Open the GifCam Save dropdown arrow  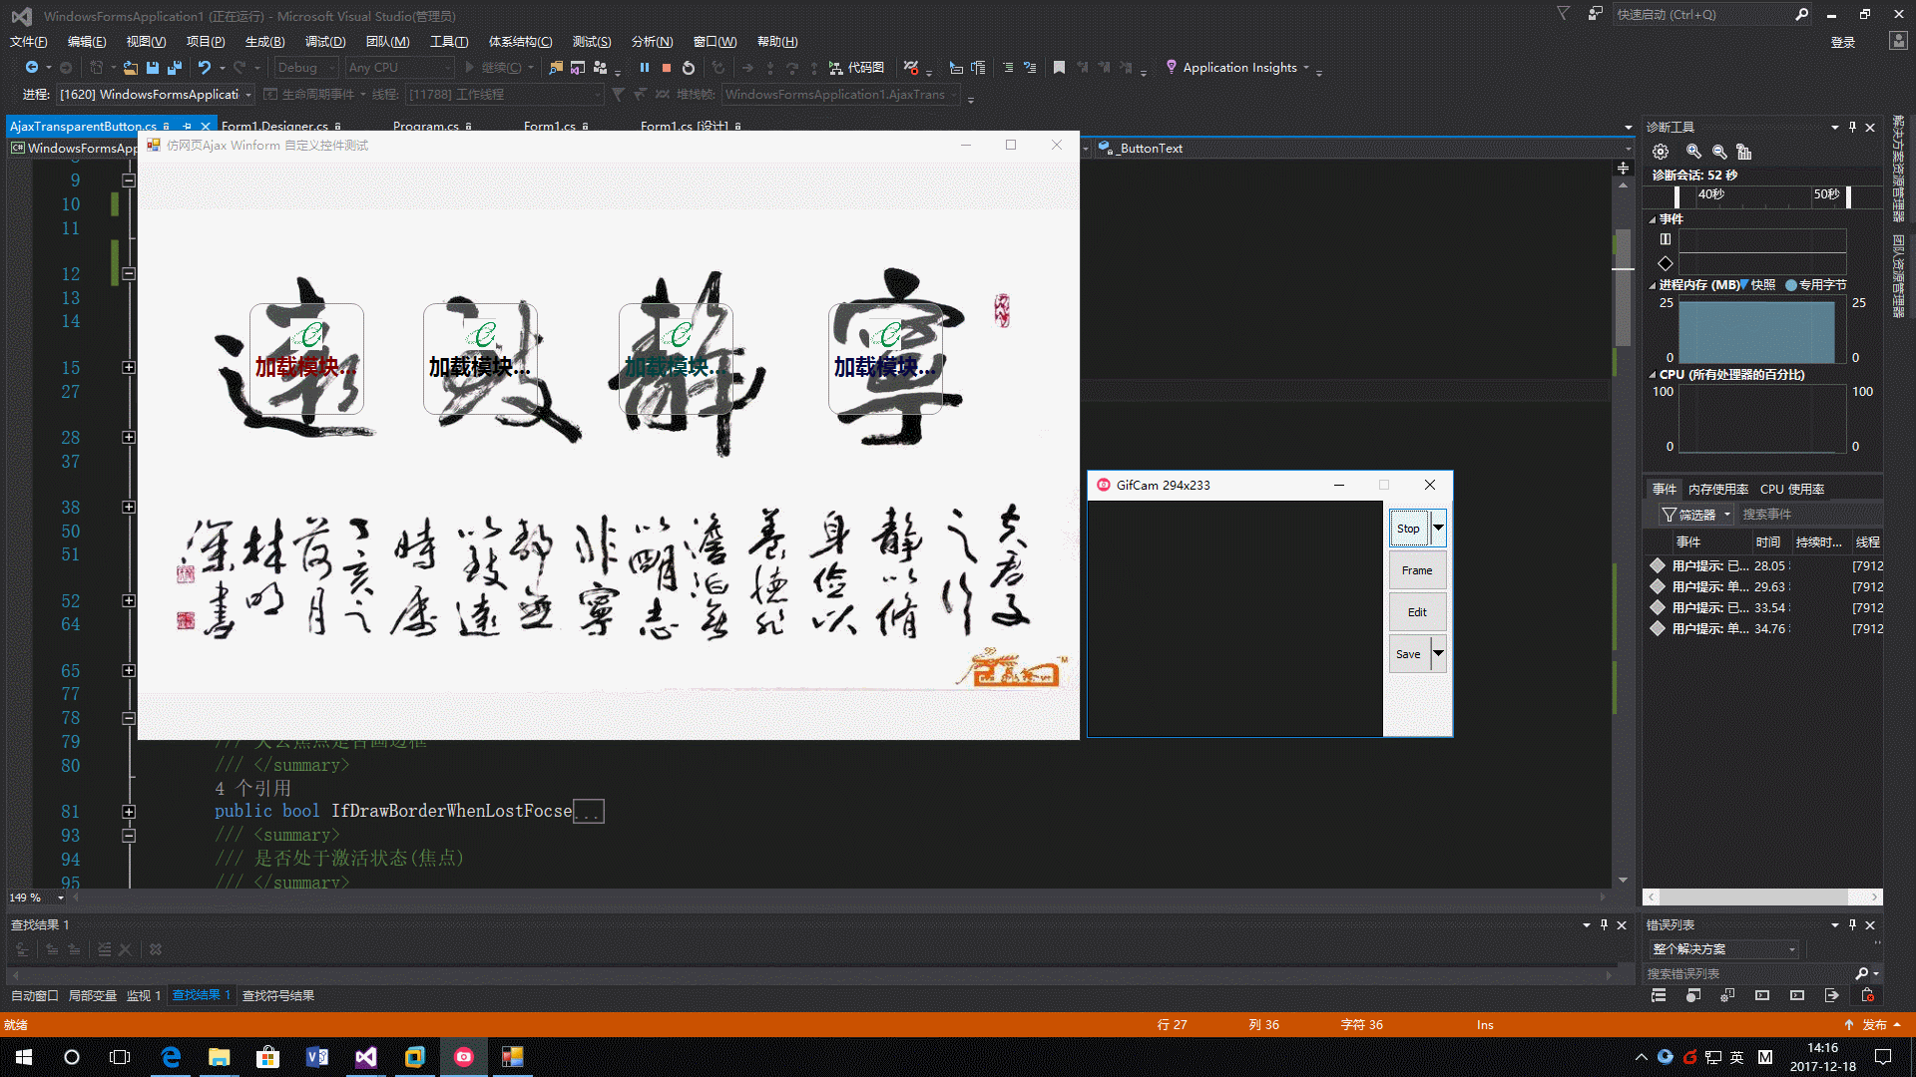[x=1438, y=653]
